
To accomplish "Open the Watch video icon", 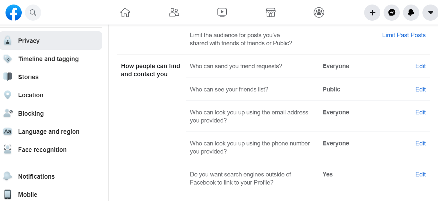I will click(x=222, y=13).
